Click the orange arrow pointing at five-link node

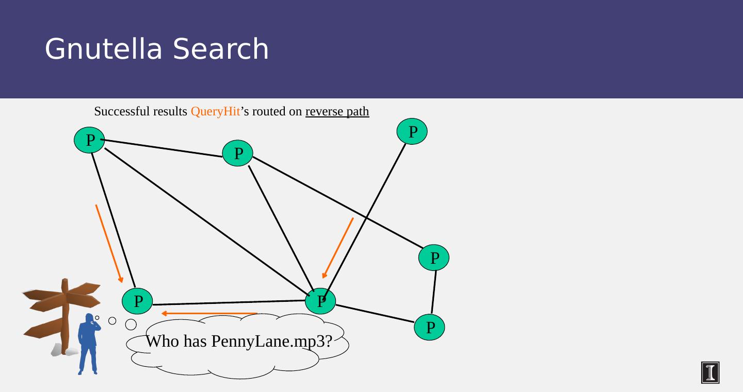[x=338, y=248]
